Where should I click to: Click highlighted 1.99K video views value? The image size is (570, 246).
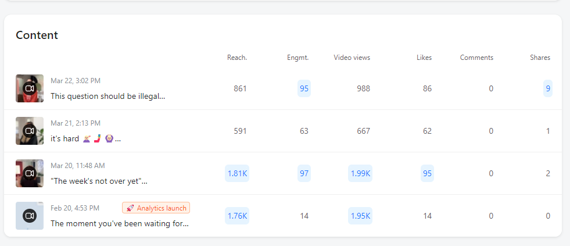click(360, 173)
